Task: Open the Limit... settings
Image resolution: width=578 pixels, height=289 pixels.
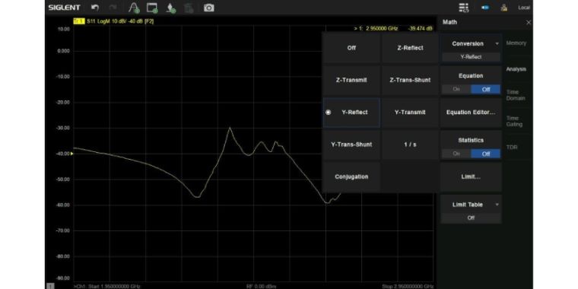Action: [x=471, y=176]
